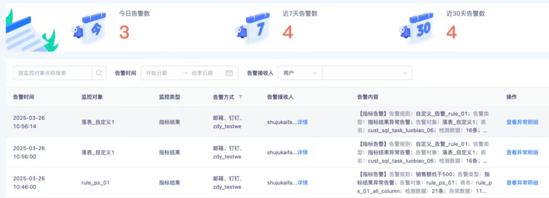Viewport: 549px width, 198px height.
Task: Click the magnifier search icon
Action: click(x=99, y=73)
